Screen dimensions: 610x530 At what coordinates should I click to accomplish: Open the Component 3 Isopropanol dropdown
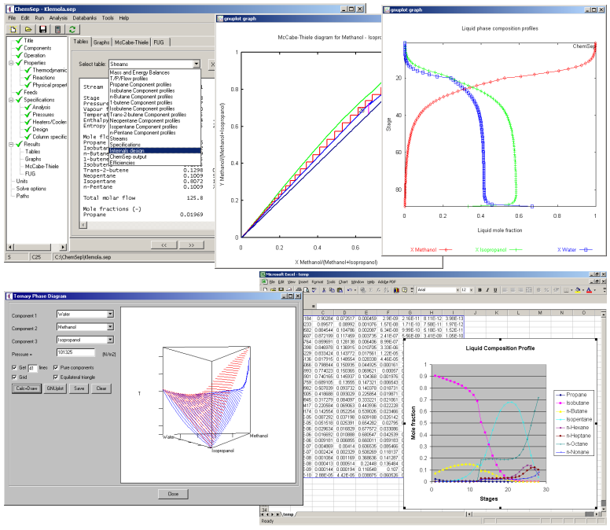(x=111, y=340)
